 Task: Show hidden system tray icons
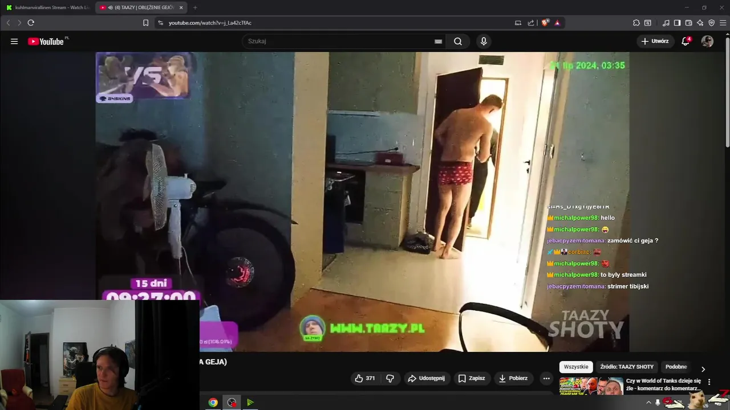[x=648, y=402]
